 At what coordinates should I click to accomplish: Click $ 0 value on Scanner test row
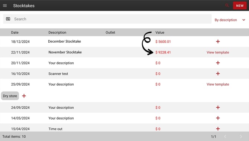click(158, 74)
